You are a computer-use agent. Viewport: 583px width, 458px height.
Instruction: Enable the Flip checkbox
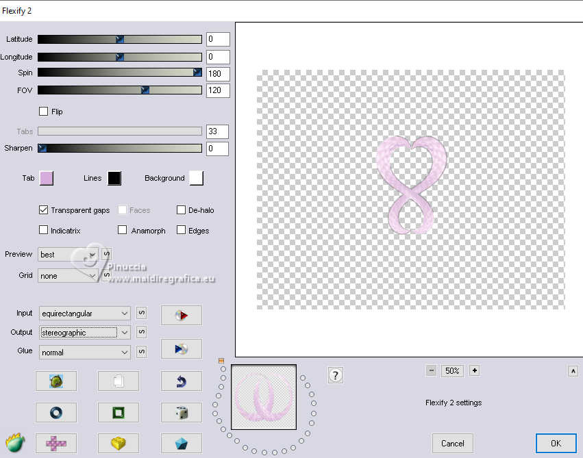pos(43,111)
